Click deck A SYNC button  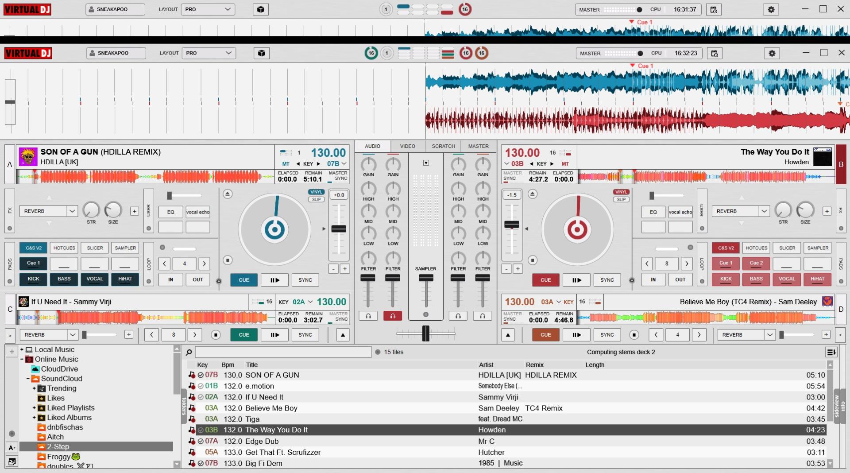(305, 280)
